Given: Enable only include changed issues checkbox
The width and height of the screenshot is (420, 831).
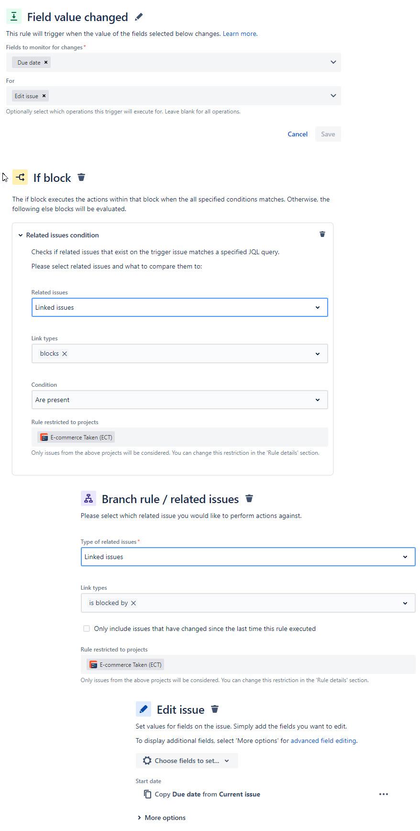Looking at the screenshot, I should point(87,629).
